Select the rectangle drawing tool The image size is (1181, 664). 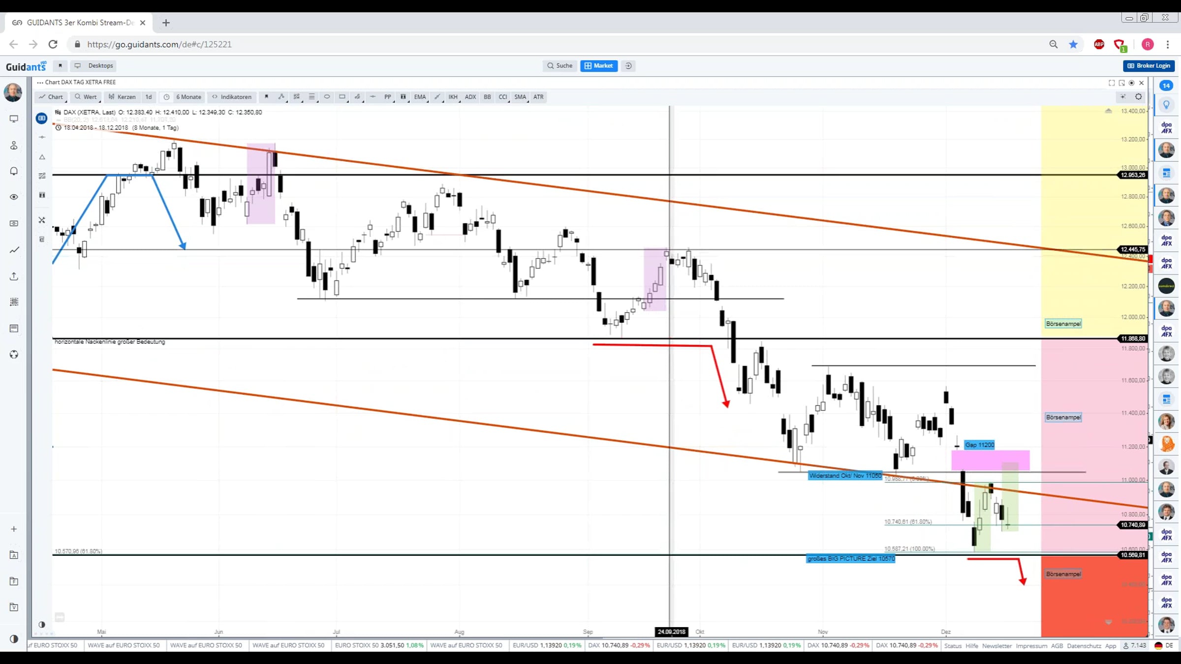click(342, 97)
